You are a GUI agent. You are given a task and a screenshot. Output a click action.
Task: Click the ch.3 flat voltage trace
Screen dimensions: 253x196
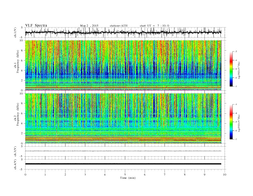coord(123,151)
